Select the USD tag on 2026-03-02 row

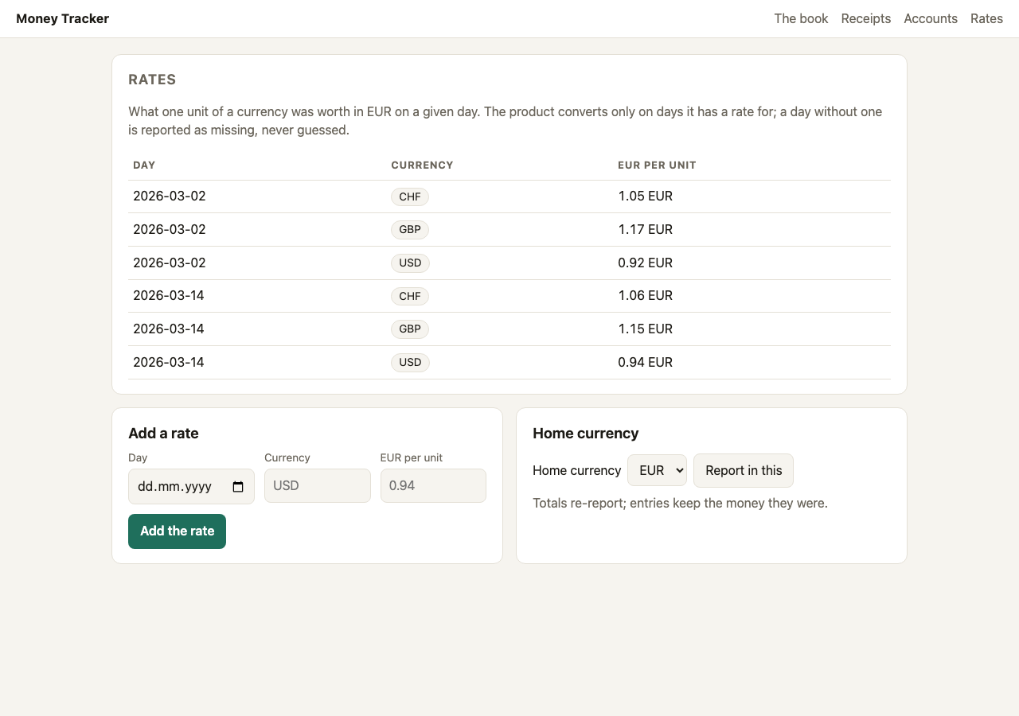coord(410,263)
